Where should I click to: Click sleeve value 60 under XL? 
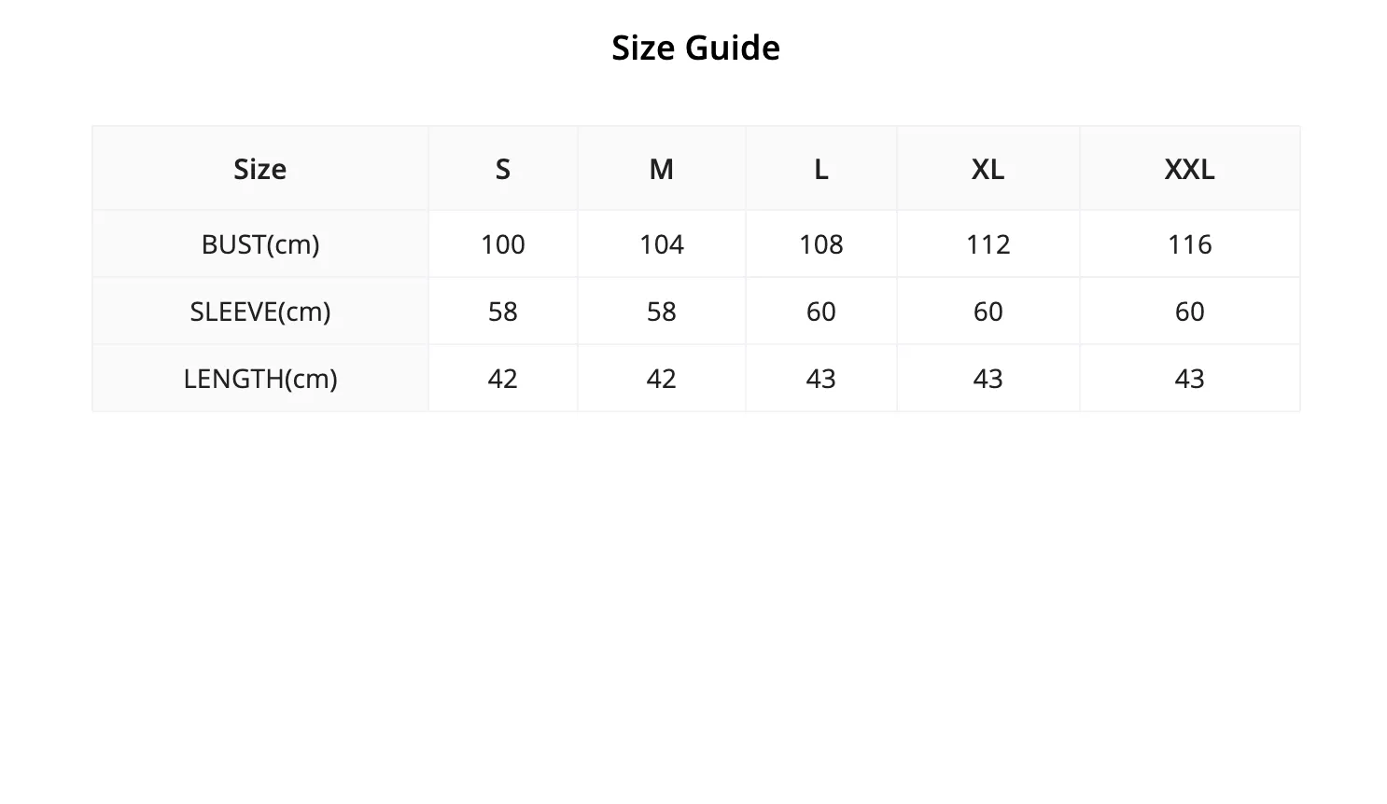pos(988,312)
